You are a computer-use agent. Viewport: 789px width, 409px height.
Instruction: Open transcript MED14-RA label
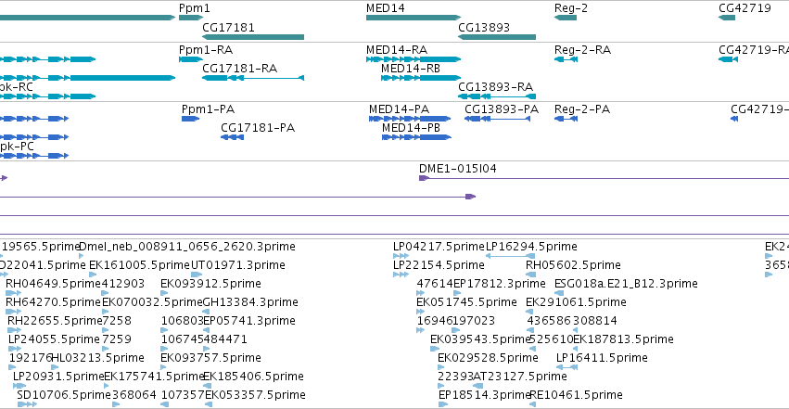point(397,50)
